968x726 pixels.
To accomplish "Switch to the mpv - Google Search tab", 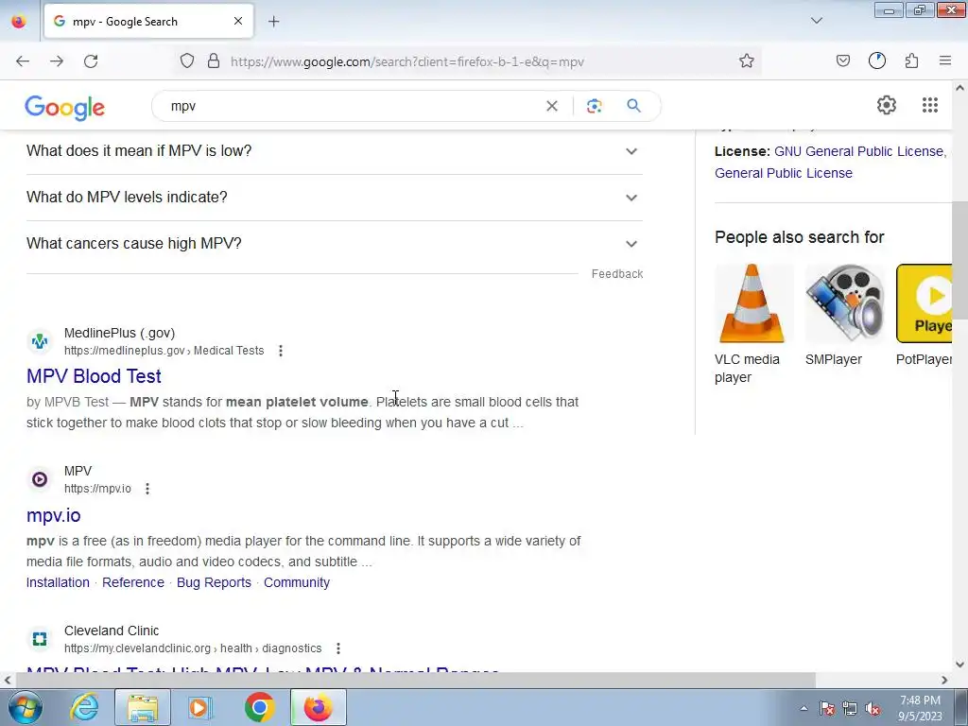I will click(148, 22).
